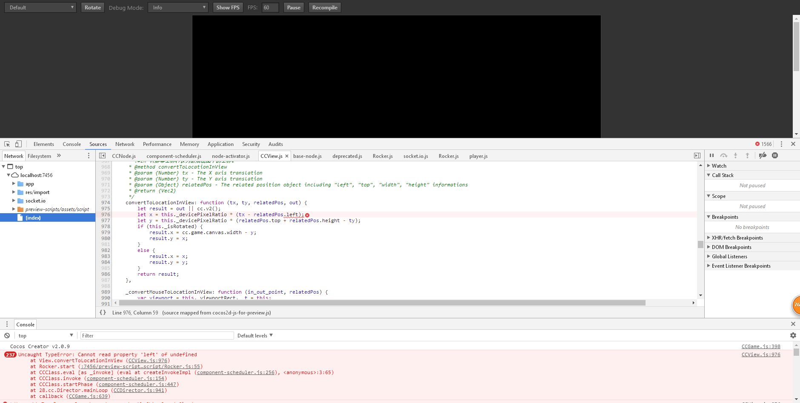
Task: Open the Debug Mode Info dropdown
Action: (x=178, y=8)
